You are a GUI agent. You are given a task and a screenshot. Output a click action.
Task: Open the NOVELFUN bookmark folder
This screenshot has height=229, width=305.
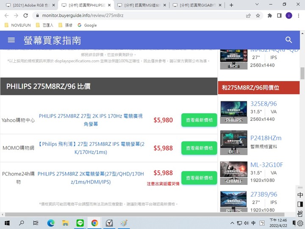tap(18, 25)
